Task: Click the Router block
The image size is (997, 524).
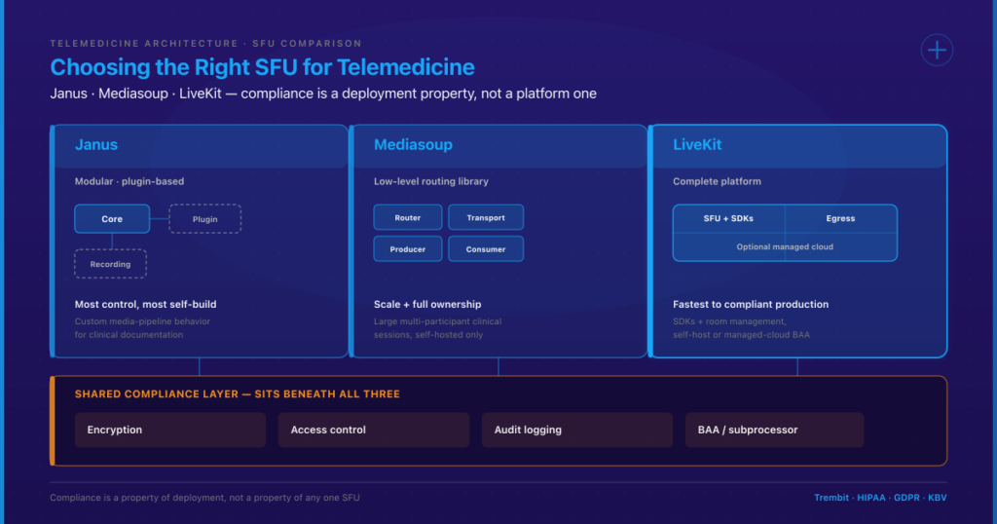Action: coord(408,217)
